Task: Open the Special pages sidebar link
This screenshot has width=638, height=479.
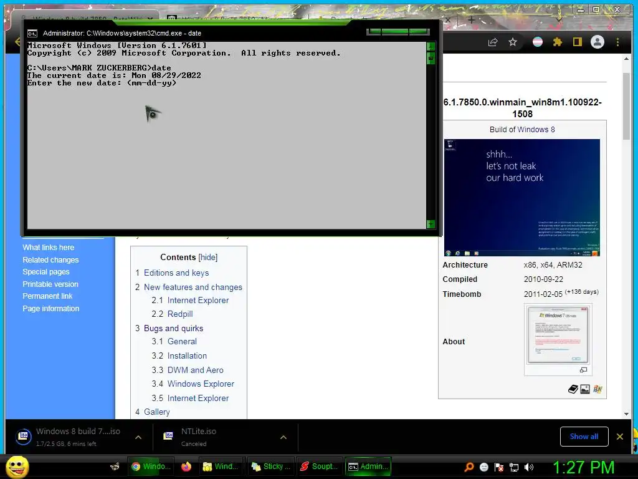Action: (x=46, y=272)
